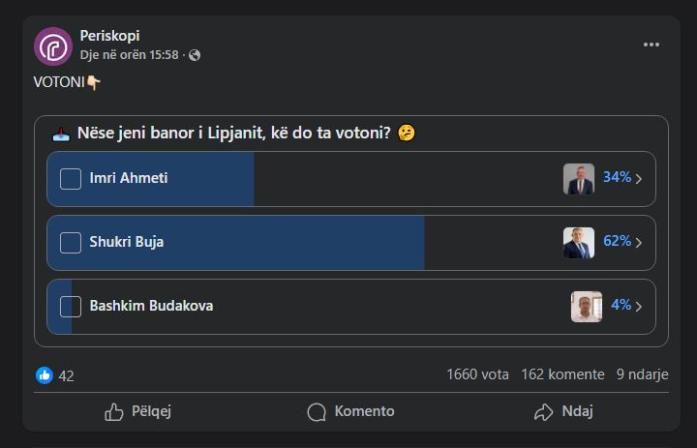This screenshot has width=697, height=448.
Task: Click the Pëlqej thumbs-up icon
Action: (114, 412)
